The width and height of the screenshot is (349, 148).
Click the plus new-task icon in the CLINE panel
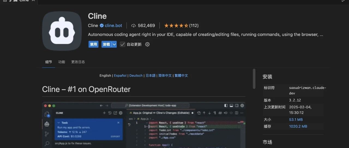[104, 113]
